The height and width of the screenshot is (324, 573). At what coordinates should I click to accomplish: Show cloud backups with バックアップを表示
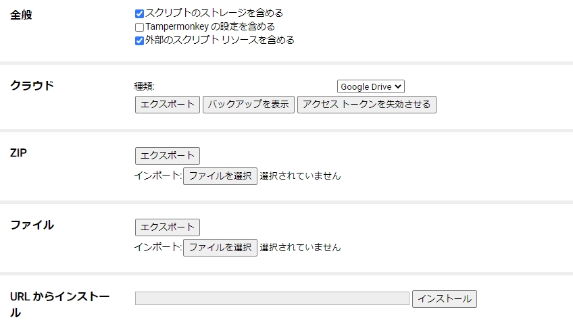coord(249,105)
